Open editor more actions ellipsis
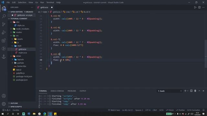The width and height of the screenshot is (207, 116). pyautogui.click(x=203, y=7)
